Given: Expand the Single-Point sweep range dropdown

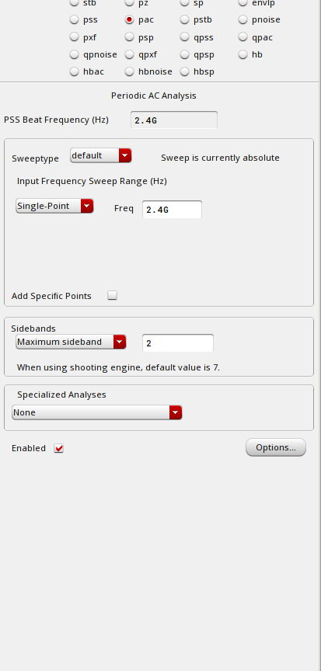Looking at the screenshot, I should click(54, 206).
